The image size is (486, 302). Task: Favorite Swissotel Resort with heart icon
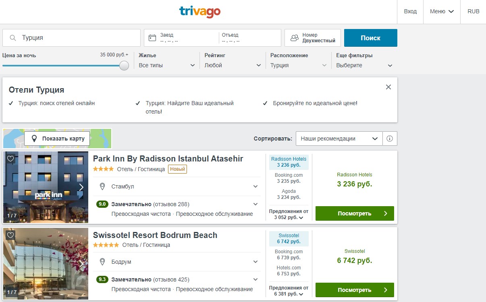point(10,235)
